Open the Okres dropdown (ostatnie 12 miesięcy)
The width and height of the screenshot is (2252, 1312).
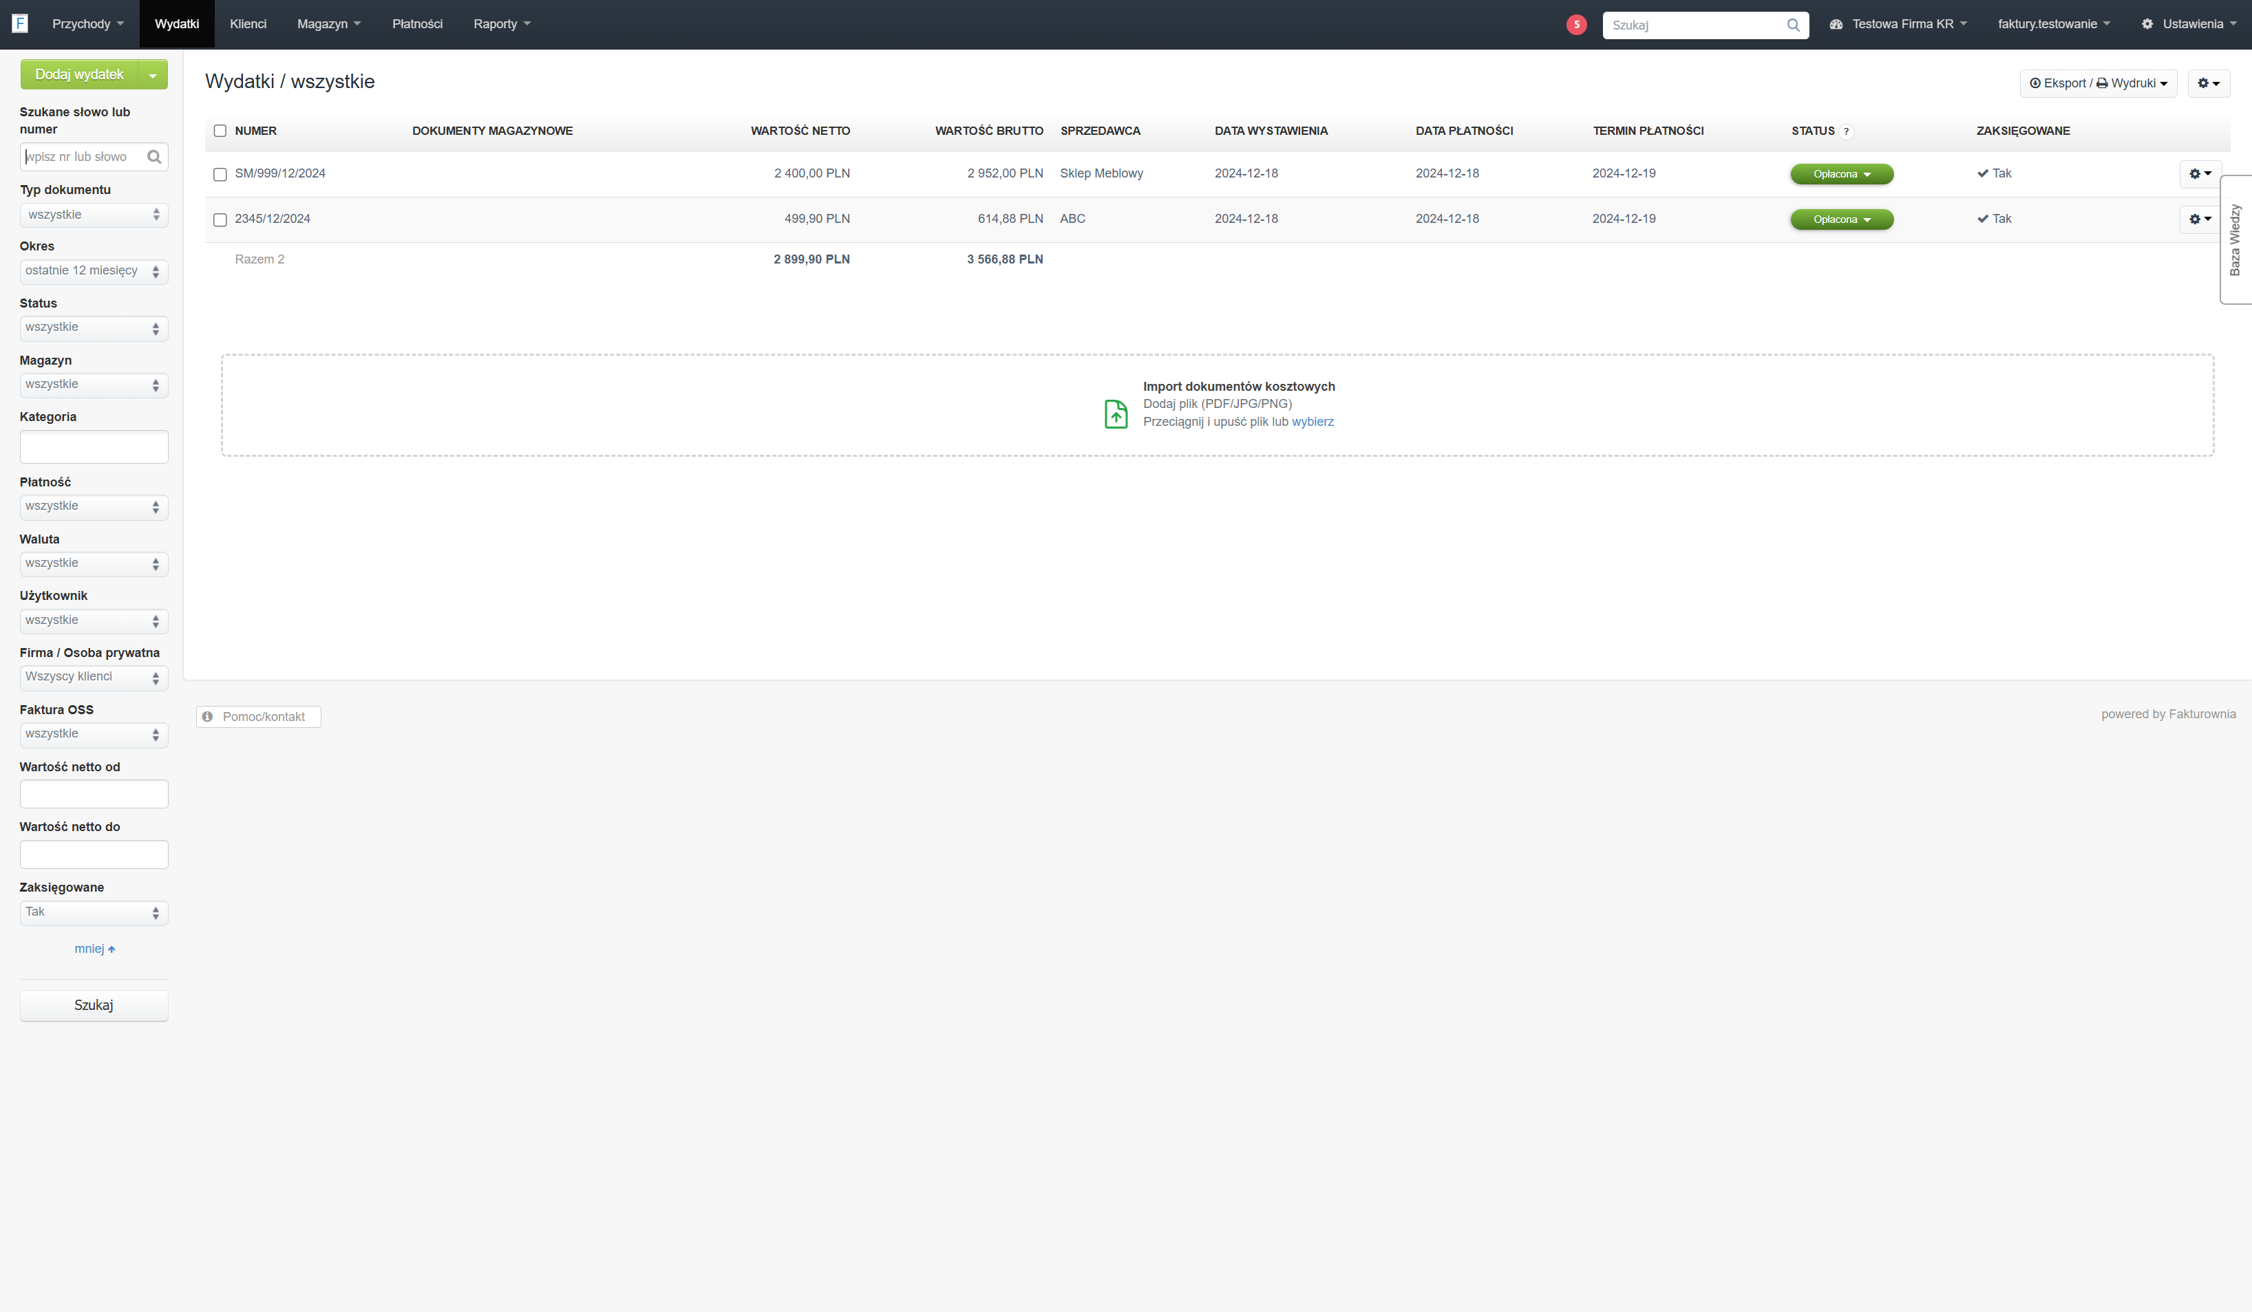pos(94,272)
